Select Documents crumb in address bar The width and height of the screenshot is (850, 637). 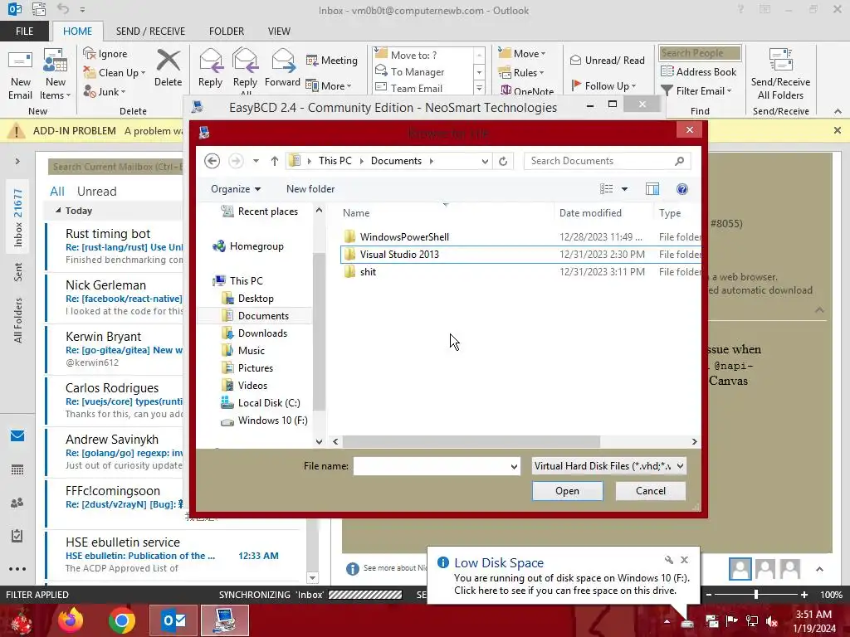click(x=396, y=161)
